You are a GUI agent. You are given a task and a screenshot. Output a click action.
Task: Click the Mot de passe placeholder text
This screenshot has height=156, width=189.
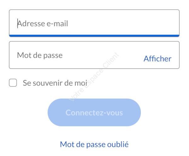point(40,55)
